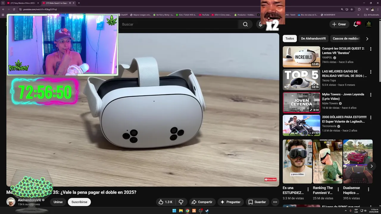The image size is (381, 214).
Task: Open options for Joven Leyenda video
Action: (371, 95)
